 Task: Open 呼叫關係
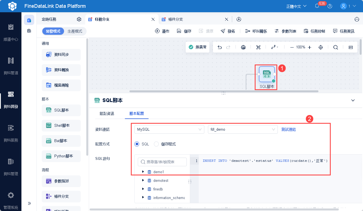[x=256, y=31]
